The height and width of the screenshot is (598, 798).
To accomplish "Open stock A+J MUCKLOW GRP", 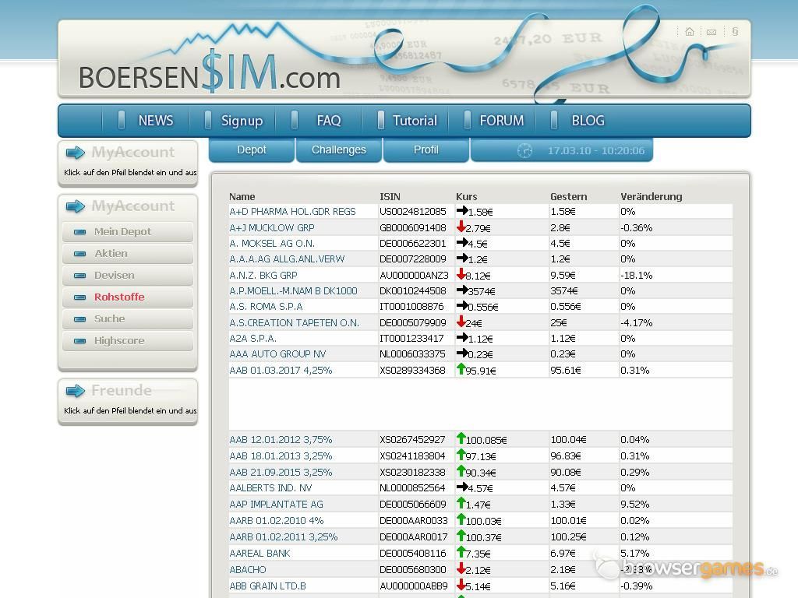I will click(272, 228).
